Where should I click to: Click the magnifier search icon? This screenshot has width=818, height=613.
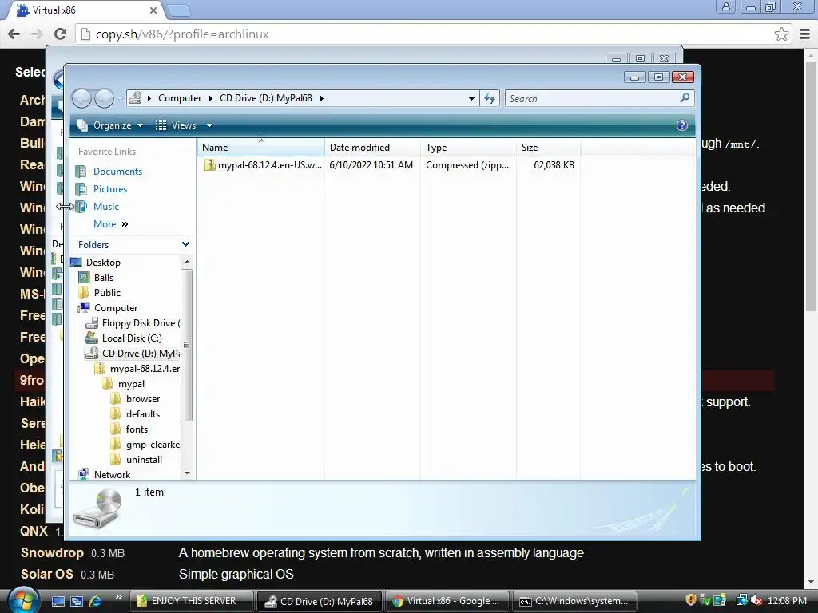pos(685,98)
